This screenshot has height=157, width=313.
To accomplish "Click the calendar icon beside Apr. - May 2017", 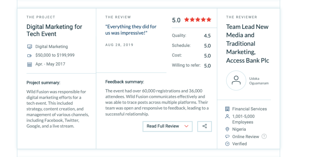I will pos(30,65).
